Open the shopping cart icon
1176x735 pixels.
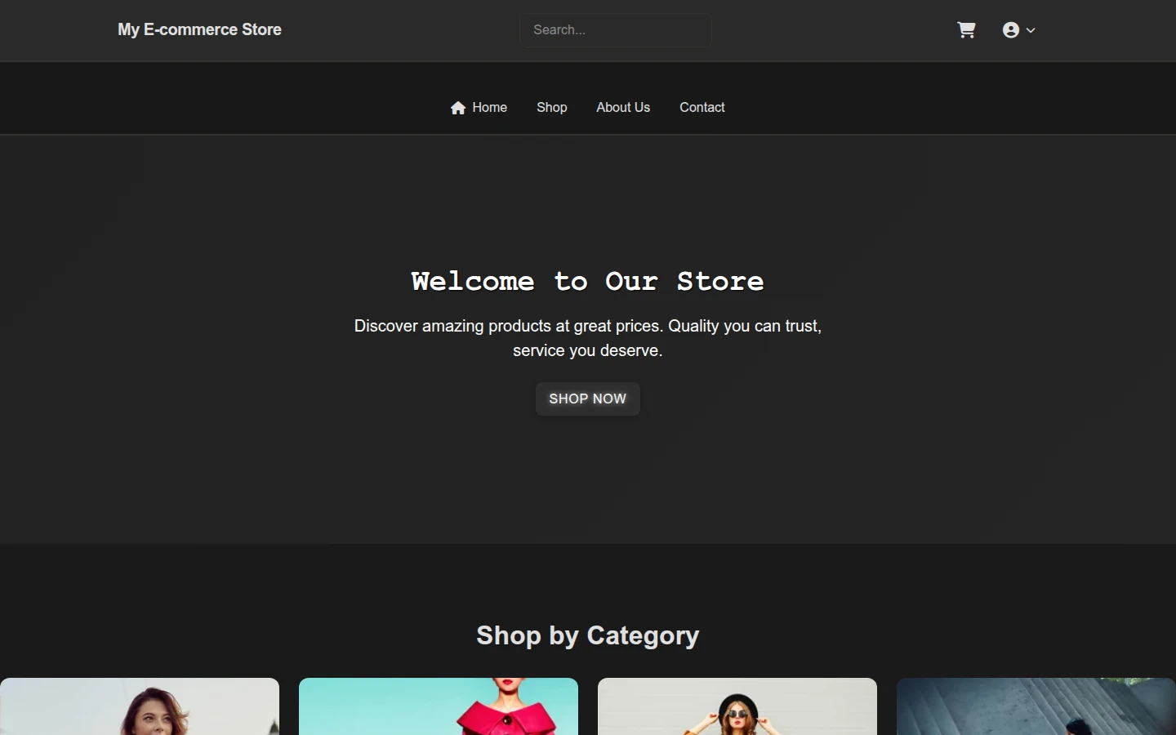tap(966, 30)
